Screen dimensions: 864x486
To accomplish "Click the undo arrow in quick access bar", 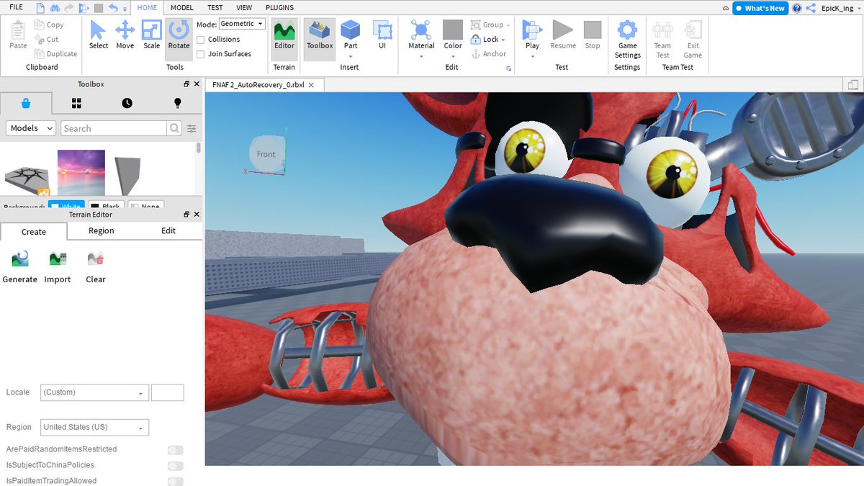I will tap(113, 8).
